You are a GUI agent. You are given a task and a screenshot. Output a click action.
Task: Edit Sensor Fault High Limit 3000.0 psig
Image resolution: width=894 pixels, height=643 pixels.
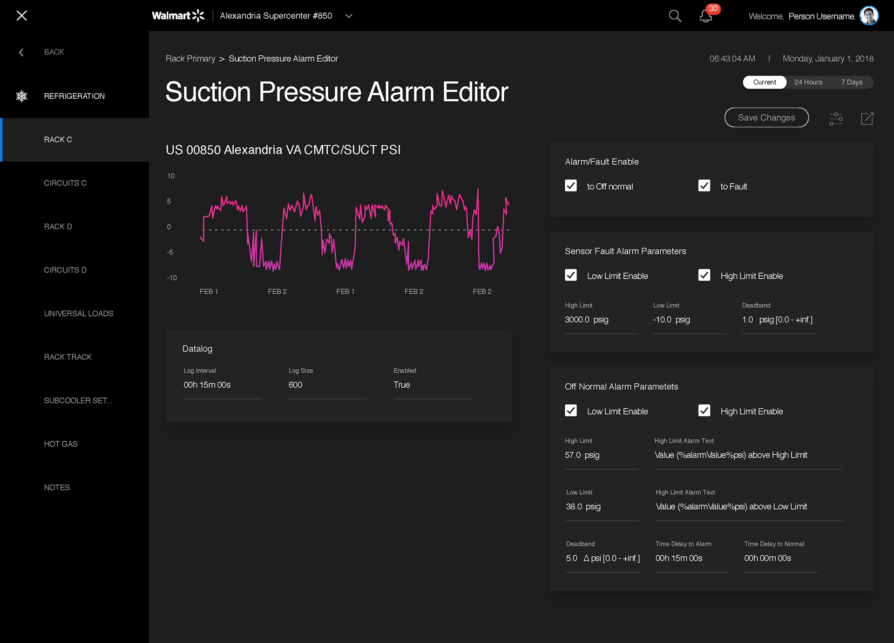click(x=601, y=320)
